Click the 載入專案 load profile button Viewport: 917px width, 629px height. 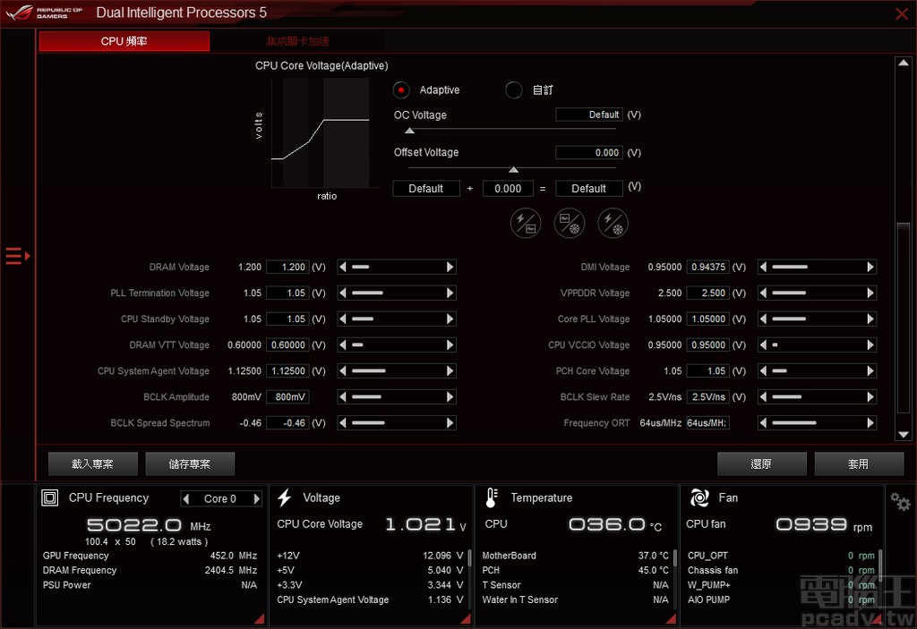pyautogui.click(x=93, y=464)
